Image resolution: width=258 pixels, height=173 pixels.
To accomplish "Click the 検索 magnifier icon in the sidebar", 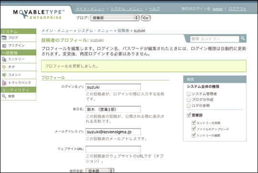I will (x=4, y=96).
